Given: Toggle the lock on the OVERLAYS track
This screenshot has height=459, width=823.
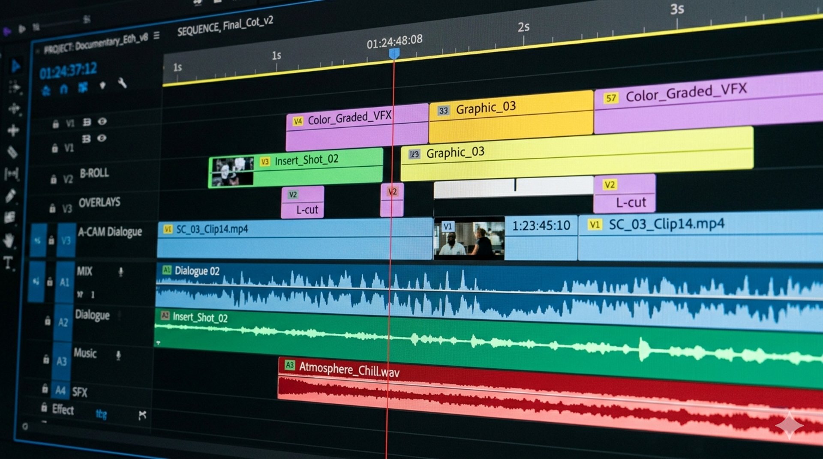Looking at the screenshot, I should click(52, 208).
